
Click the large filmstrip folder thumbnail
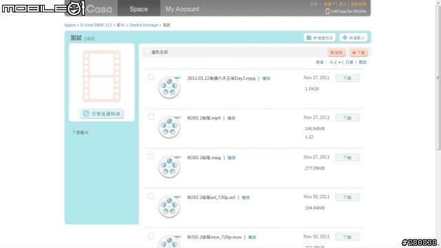101,76
